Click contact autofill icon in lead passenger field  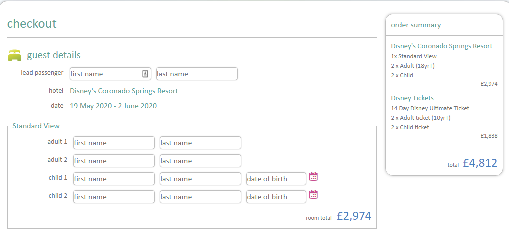point(145,74)
